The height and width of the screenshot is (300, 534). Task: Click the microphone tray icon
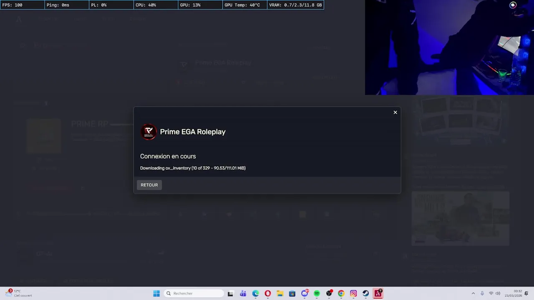pos(482,293)
